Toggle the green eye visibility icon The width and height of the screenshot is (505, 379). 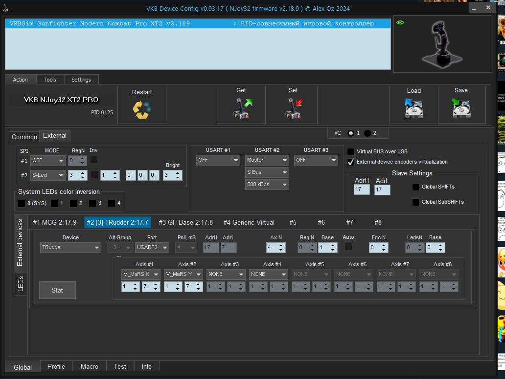point(400,22)
